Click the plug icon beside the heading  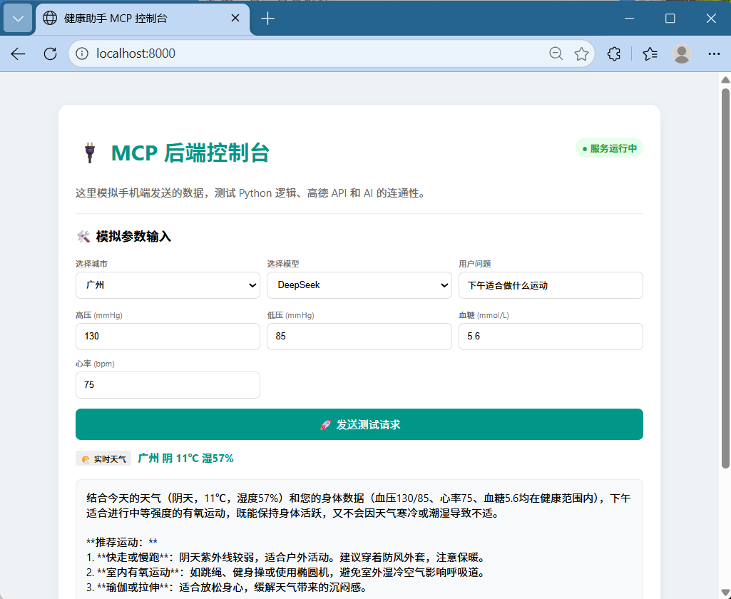(x=90, y=153)
